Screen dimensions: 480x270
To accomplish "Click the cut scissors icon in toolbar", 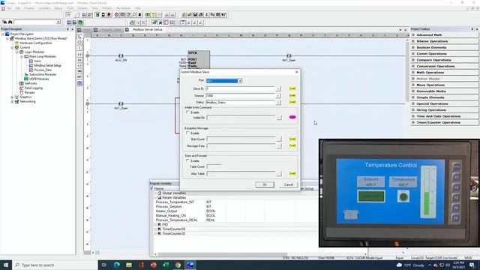I will (206, 15).
